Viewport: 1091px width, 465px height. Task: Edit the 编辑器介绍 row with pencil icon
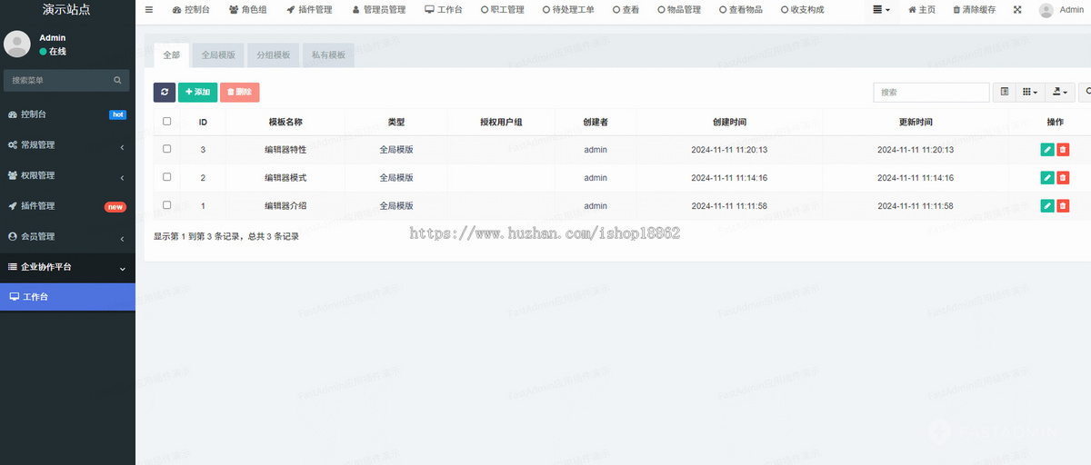(x=1047, y=206)
